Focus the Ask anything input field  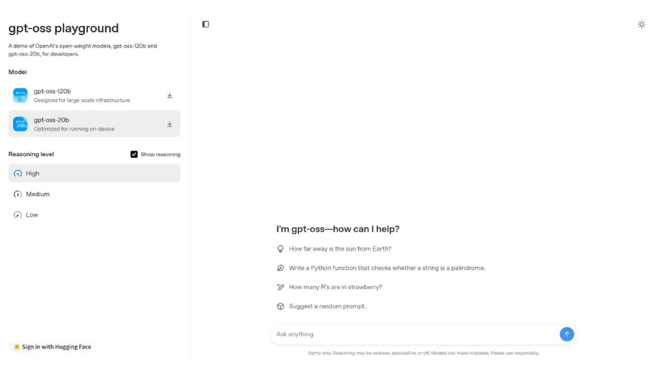[414, 334]
